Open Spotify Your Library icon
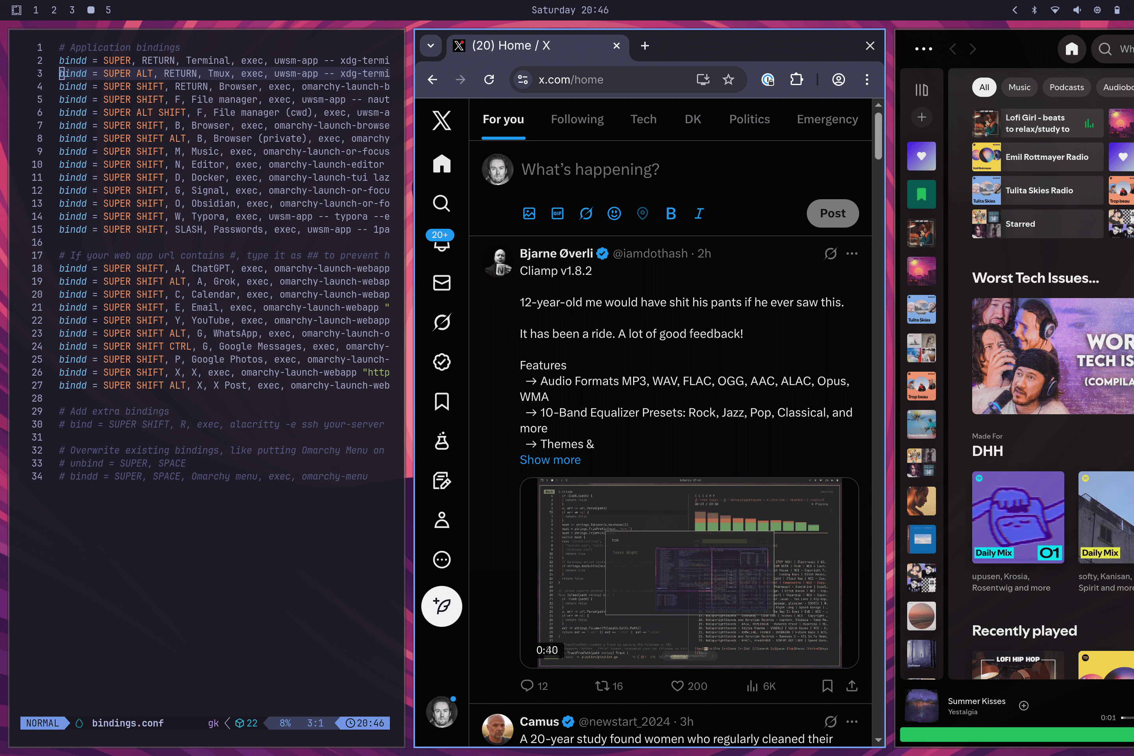 [x=921, y=90]
